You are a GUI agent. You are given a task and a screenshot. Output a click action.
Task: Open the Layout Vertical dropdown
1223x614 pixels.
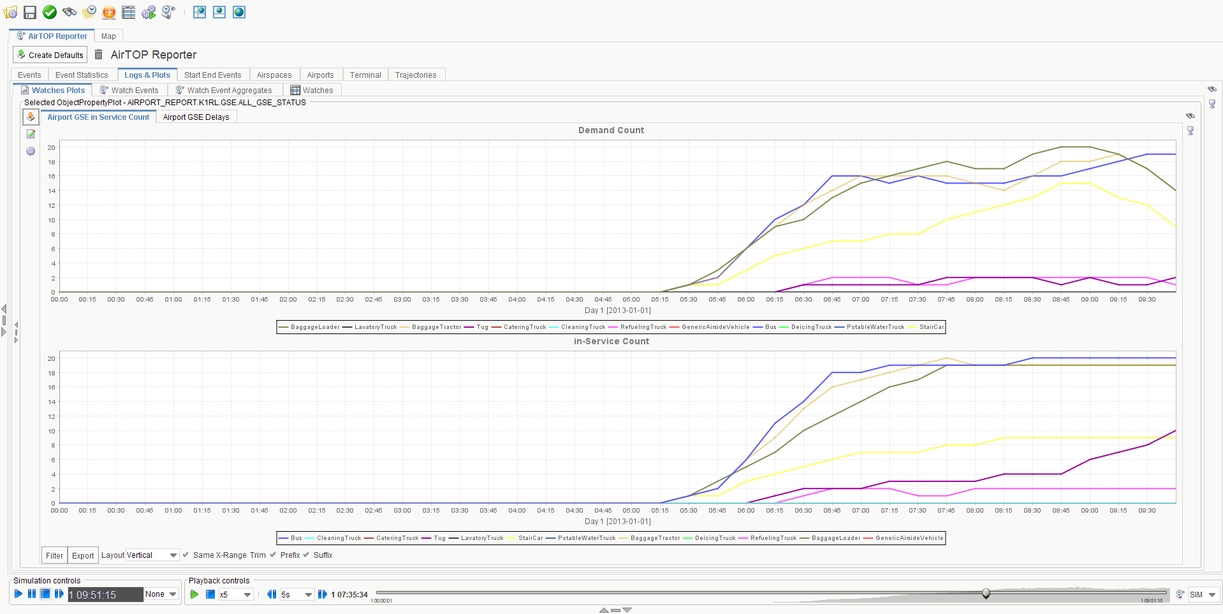tap(173, 555)
